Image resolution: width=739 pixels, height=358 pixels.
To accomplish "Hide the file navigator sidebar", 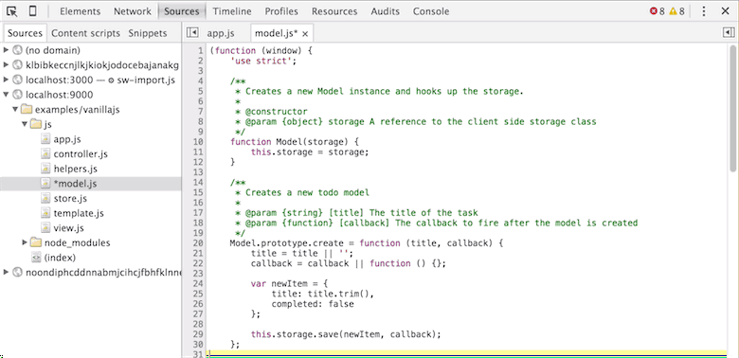I will tap(191, 32).
